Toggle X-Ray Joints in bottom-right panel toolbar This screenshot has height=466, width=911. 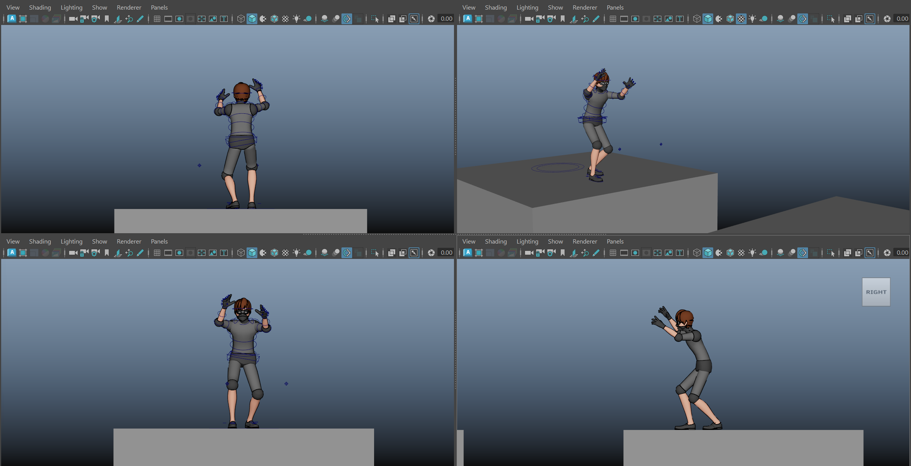tap(870, 253)
